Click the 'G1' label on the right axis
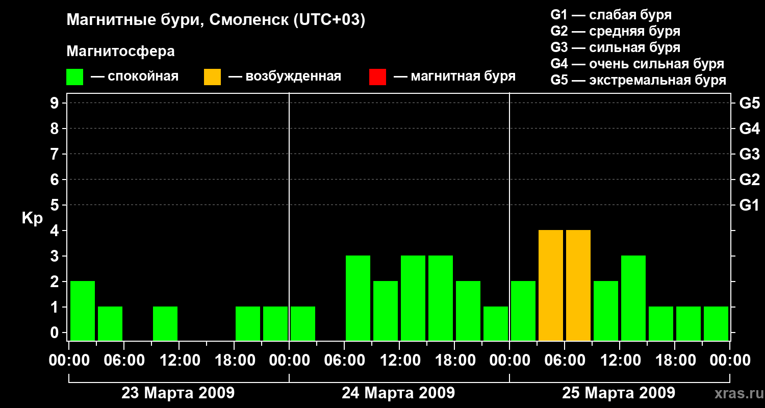 [749, 205]
